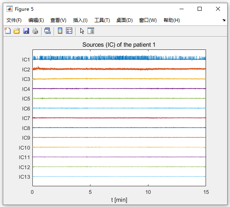Save the figure with the floppy disk icon
The height and width of the screenshot is (207, 230).
pyautogui.click(x=26, y=31)
